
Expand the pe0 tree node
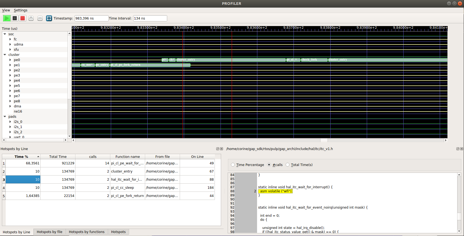(10, 60)
